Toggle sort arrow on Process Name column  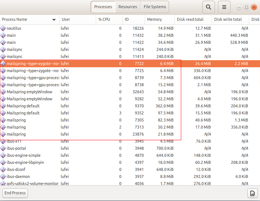(54, 20)
